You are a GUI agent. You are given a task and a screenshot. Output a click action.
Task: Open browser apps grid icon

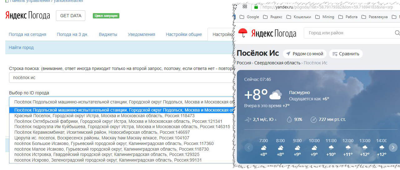click(245, 7)
